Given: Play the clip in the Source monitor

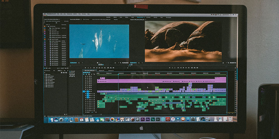Looking at the screenshot, I should pyautogui.click(x=100, y=68).
